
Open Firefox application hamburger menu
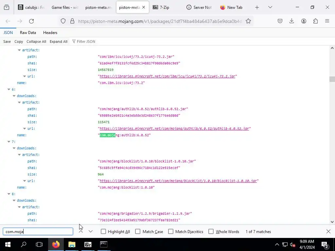[x=327, y=21]
